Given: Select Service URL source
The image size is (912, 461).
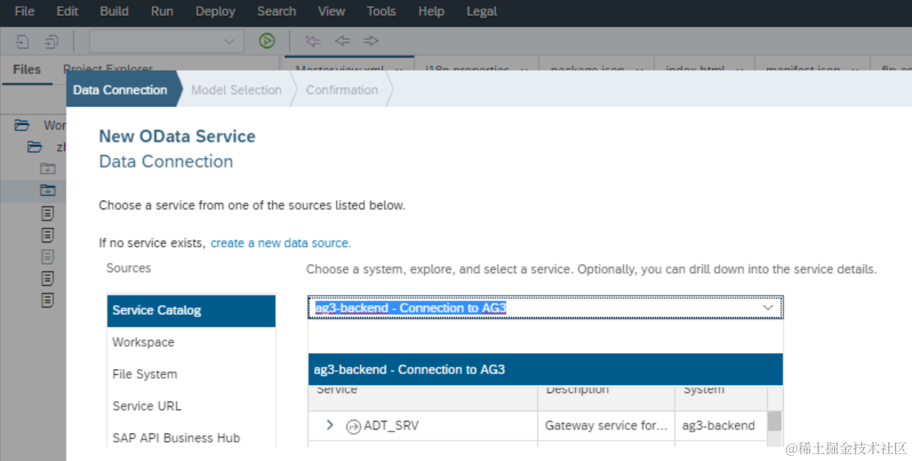Looking at the screenshot, I should (x=190, y=405).
